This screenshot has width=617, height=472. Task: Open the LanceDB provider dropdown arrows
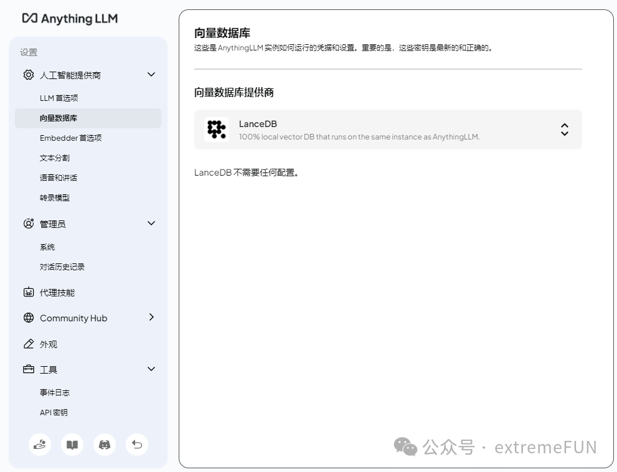click(x=564, y=130)
